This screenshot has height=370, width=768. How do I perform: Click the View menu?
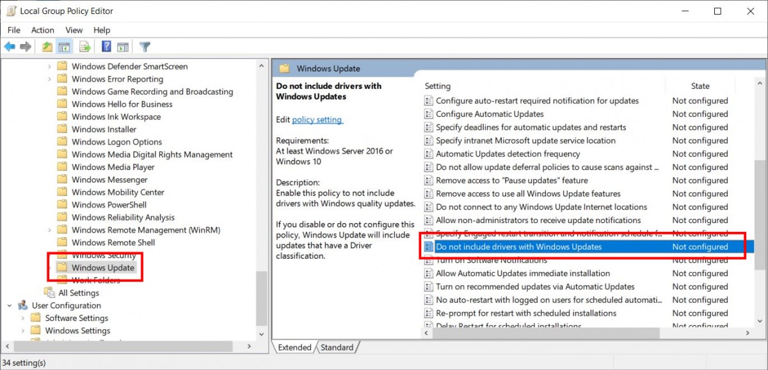point(74,29)
